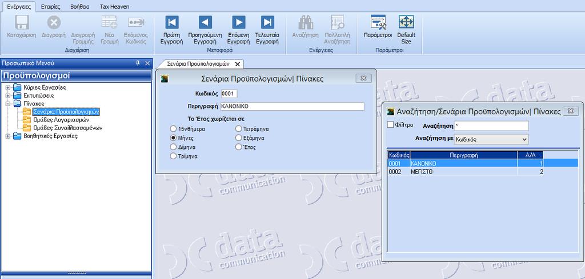585x279 pixels.
Task: Click the Κωδικός input field
Action: point(229,94)
